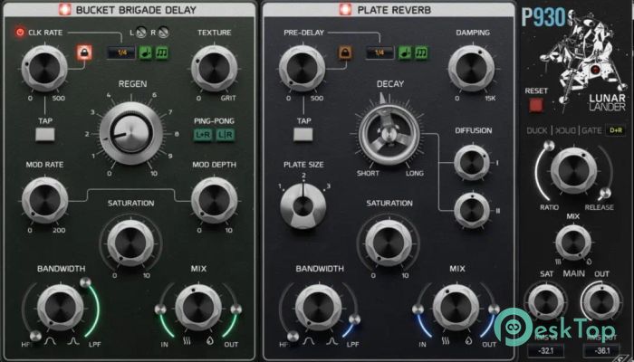The width and height of the screenshot is (634, 362).
Task: Click the PLATE SIZE selector knob
Action: (x=303, y=206)
